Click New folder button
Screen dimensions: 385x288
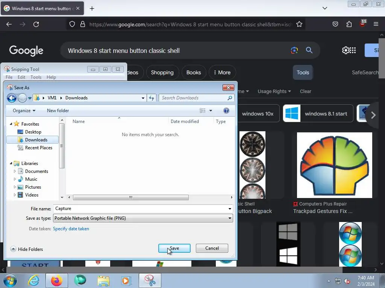58,111
